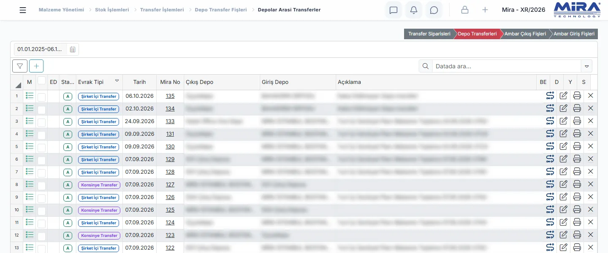Image resolution: width=608 pixels, height=253 pixels.
Task: Click the plus icon beside the padlock
Action: (x=485, y=10)
